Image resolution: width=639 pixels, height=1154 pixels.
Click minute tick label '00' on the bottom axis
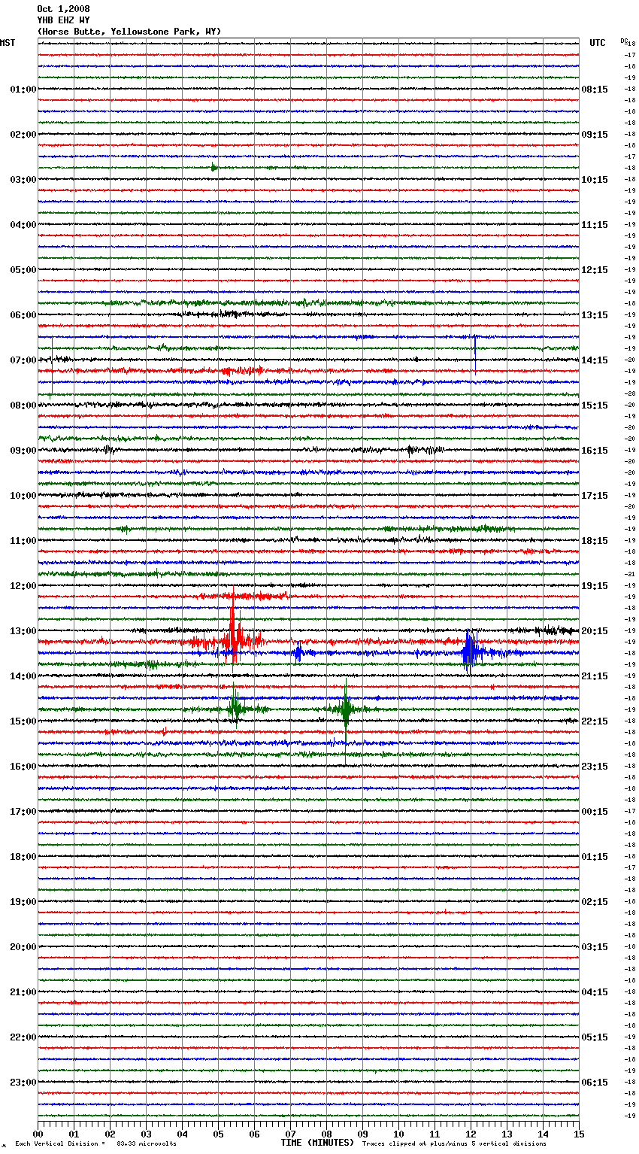pyautogui.click(x=38, y=1134)
